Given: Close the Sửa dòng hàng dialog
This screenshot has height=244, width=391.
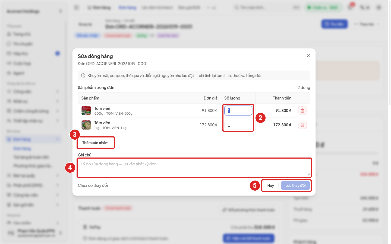Looking at the screenshot, I should coord(308,55).
